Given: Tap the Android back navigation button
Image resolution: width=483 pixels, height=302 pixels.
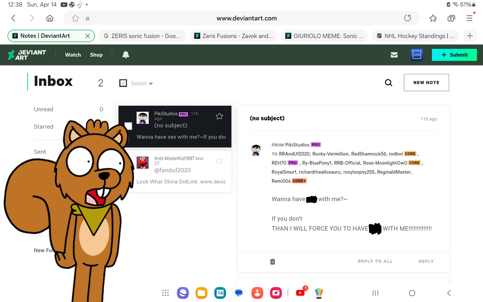Looking at the screenshot, I should click(x=449, y=293).
